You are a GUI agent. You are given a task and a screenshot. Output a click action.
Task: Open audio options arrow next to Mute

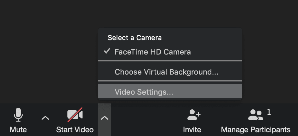pos(45,118)
